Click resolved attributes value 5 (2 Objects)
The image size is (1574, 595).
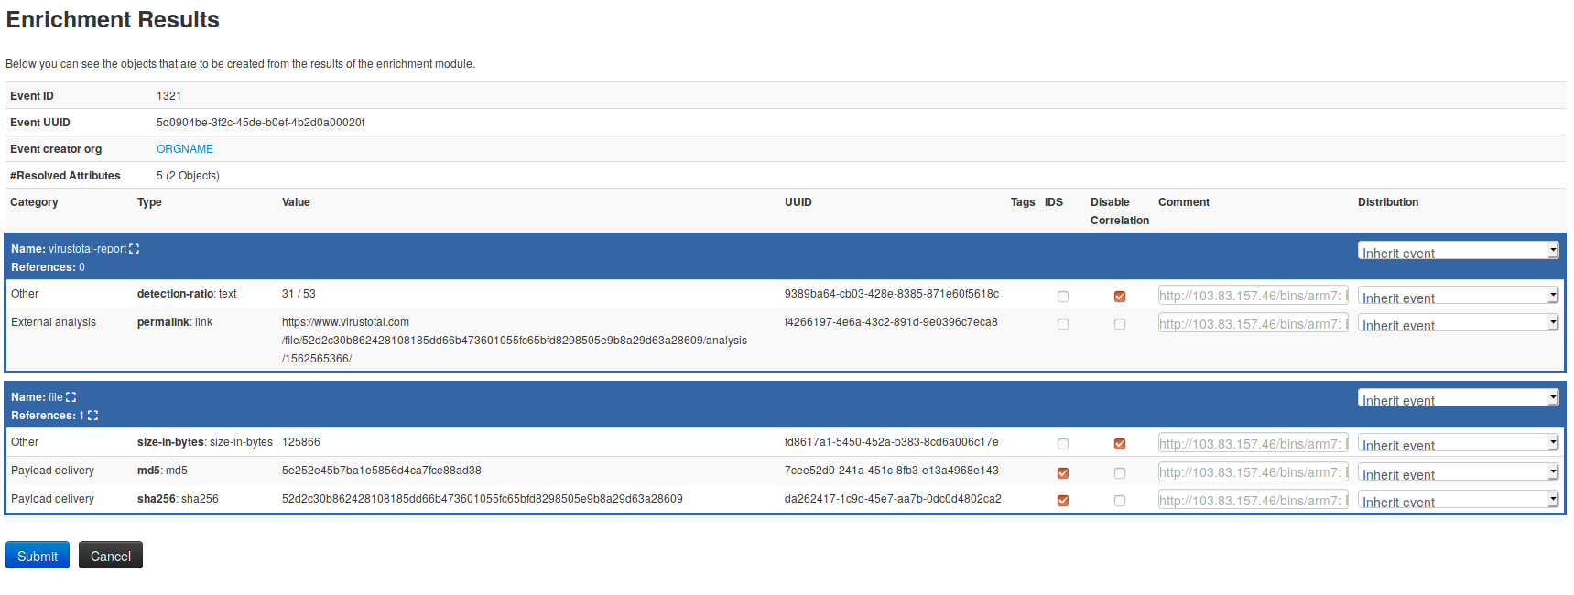tap(188, 176)
